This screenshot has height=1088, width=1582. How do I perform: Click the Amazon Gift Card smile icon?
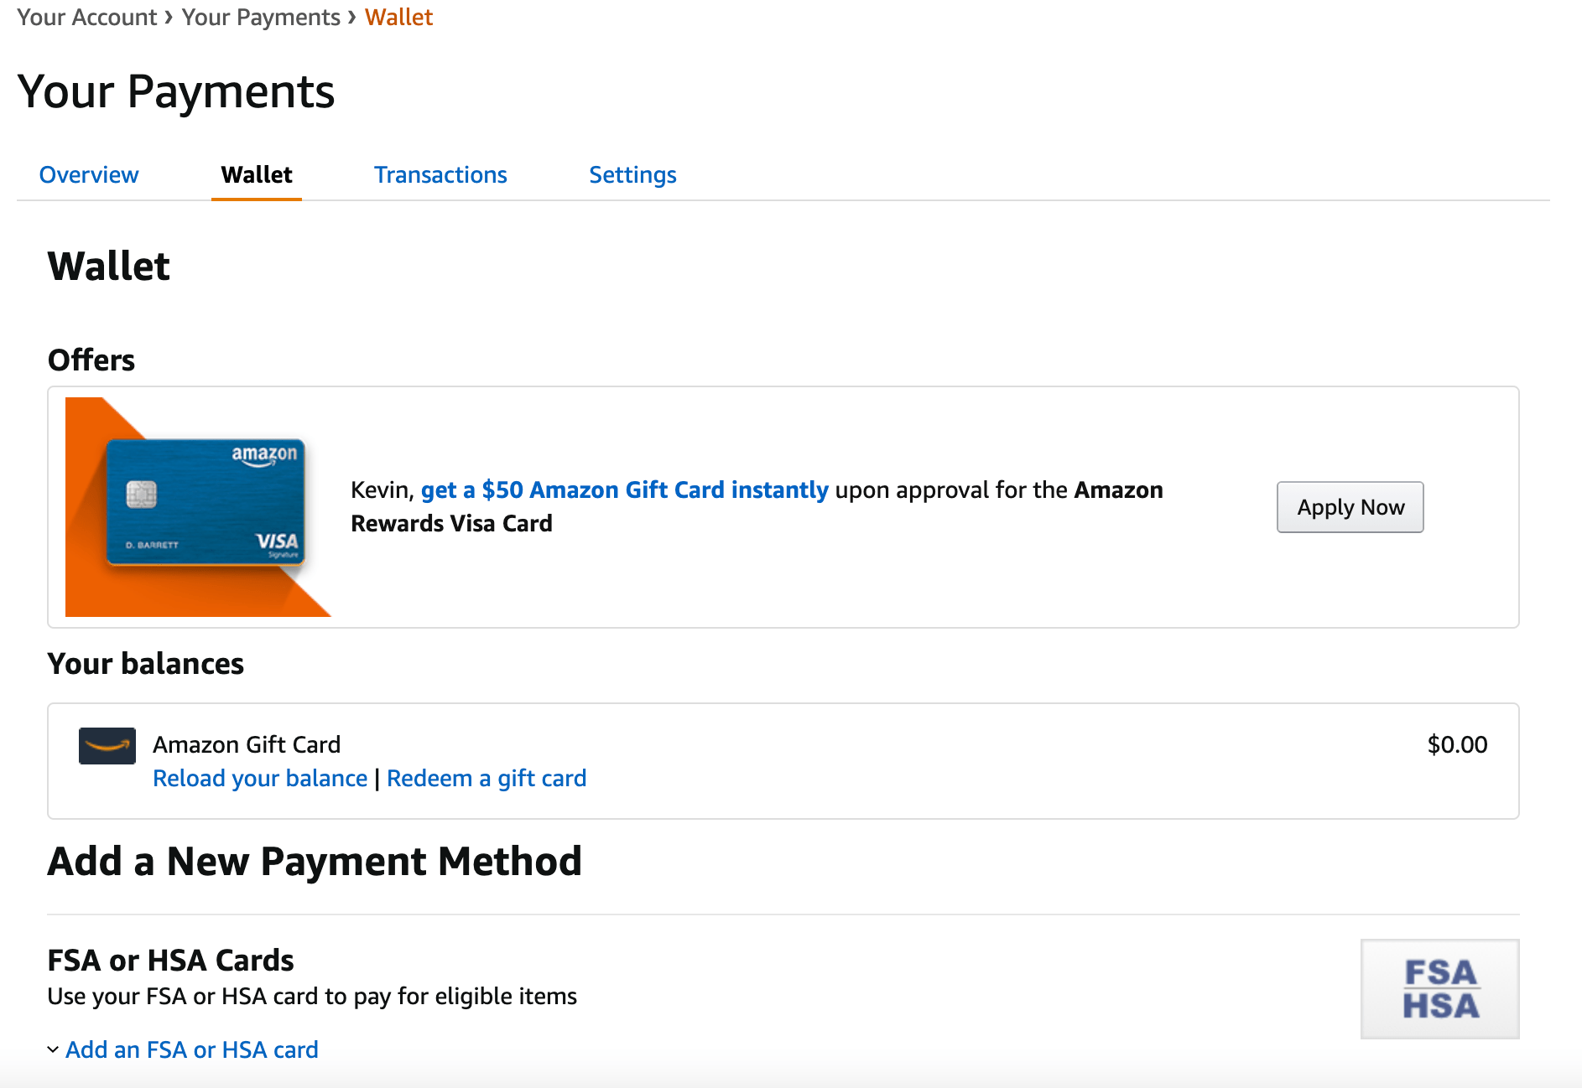(107, 745)
